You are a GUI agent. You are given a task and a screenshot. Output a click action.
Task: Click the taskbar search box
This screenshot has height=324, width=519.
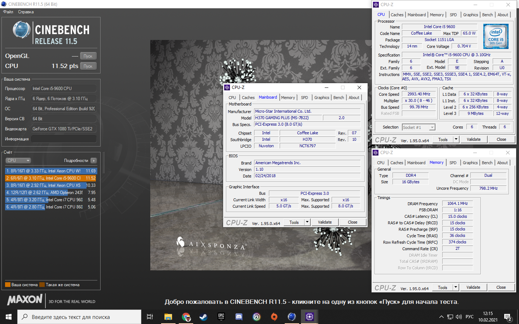[x=79, y=317]
